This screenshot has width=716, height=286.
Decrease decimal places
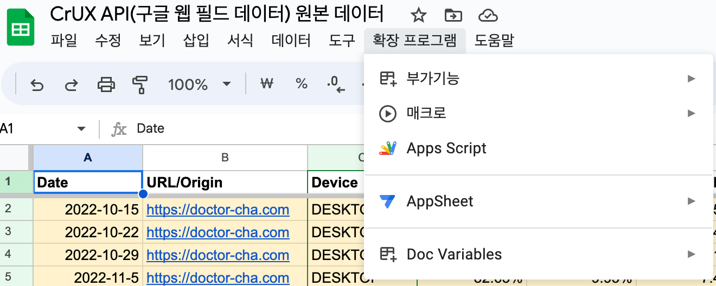point(336,84)
